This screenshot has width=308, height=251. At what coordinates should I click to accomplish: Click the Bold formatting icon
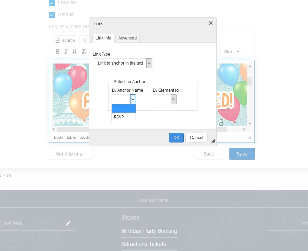(x=58, y=52)
